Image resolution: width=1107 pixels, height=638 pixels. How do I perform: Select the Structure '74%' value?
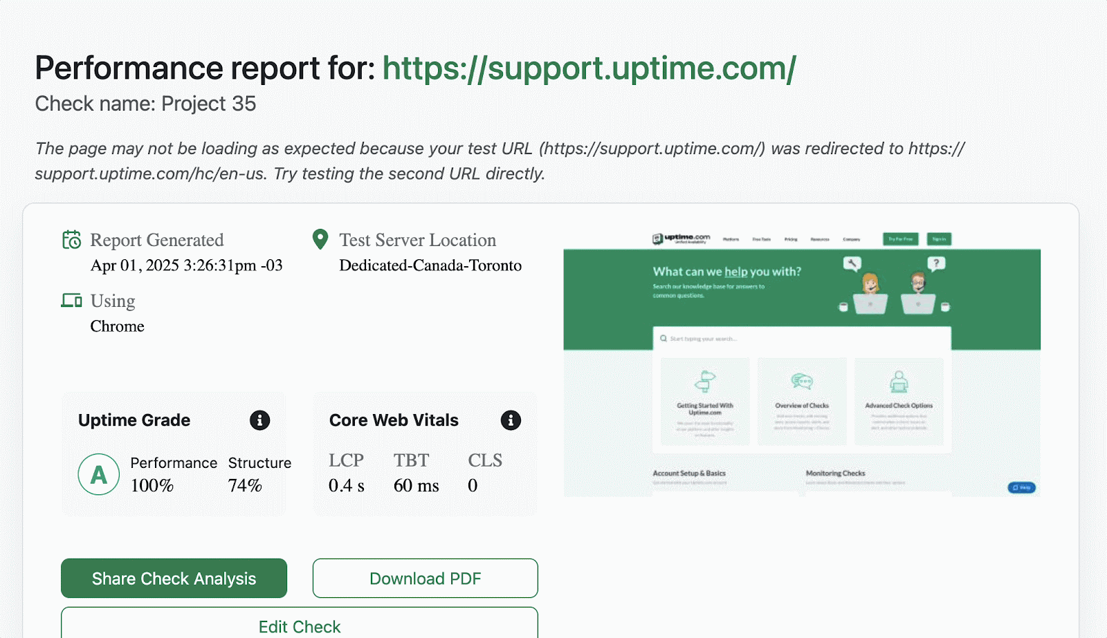point(245,485)
